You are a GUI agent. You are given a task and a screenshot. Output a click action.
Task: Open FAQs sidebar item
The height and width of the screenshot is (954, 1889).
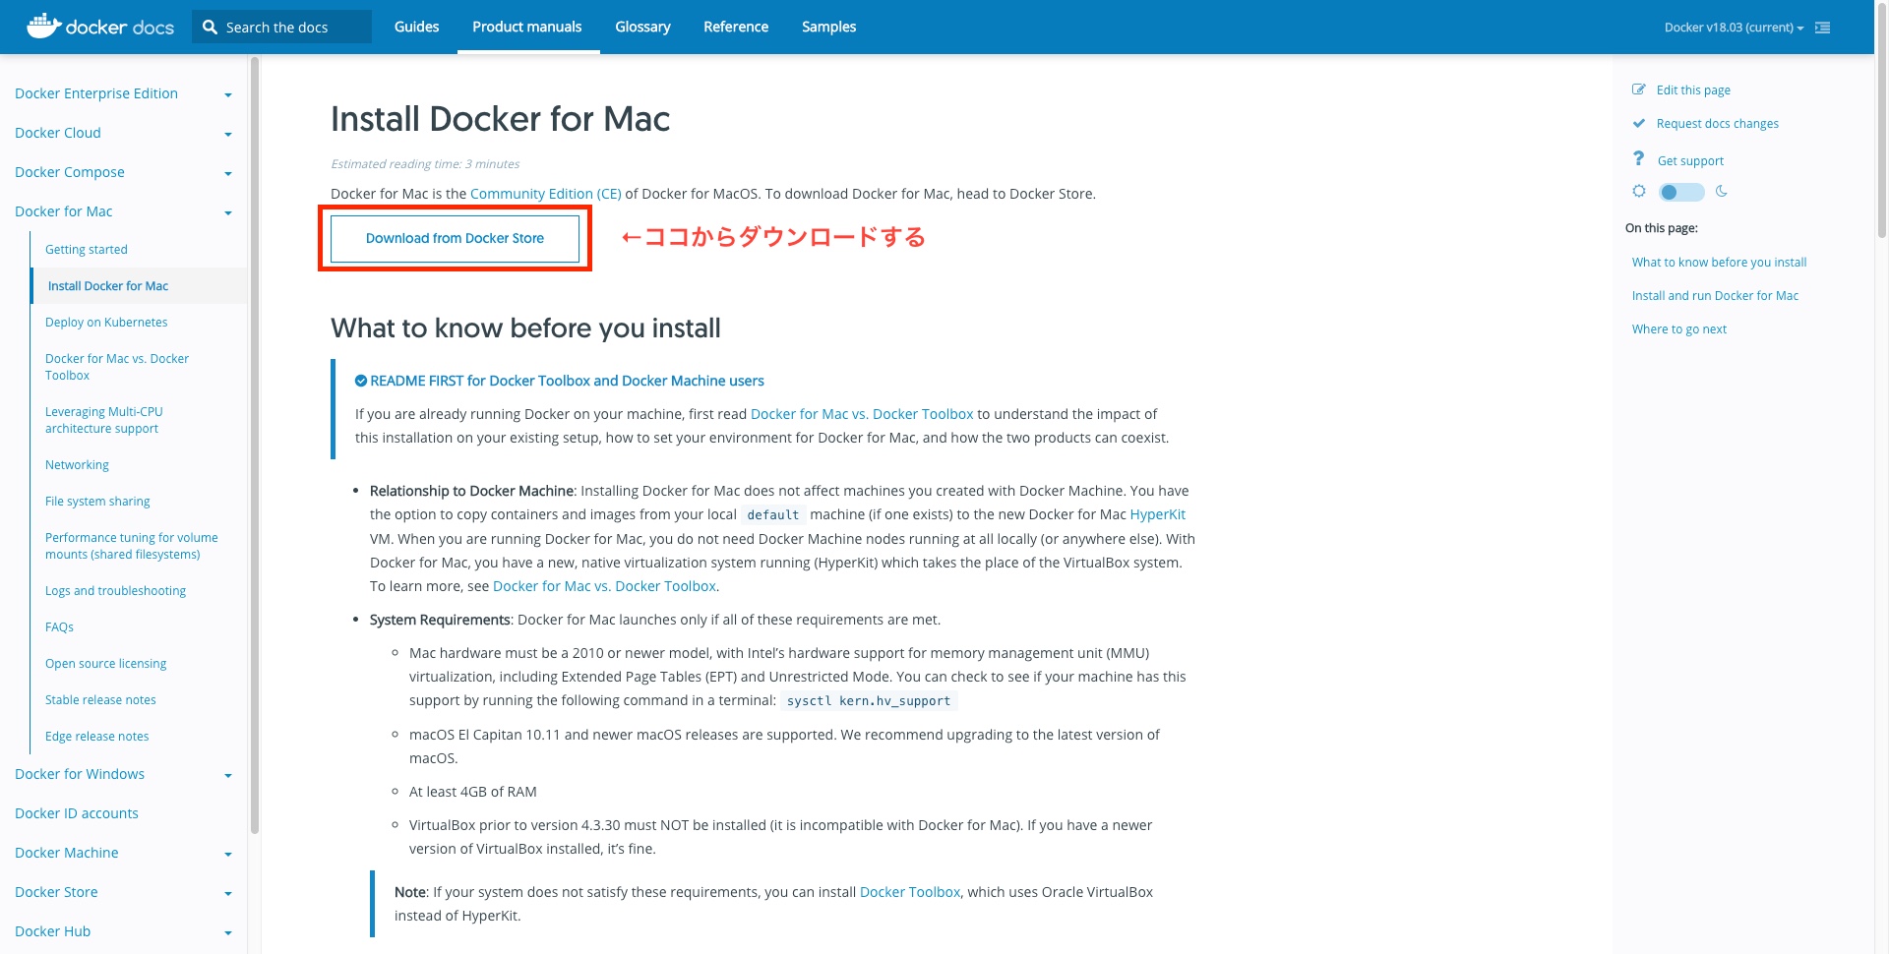point(59,627)
